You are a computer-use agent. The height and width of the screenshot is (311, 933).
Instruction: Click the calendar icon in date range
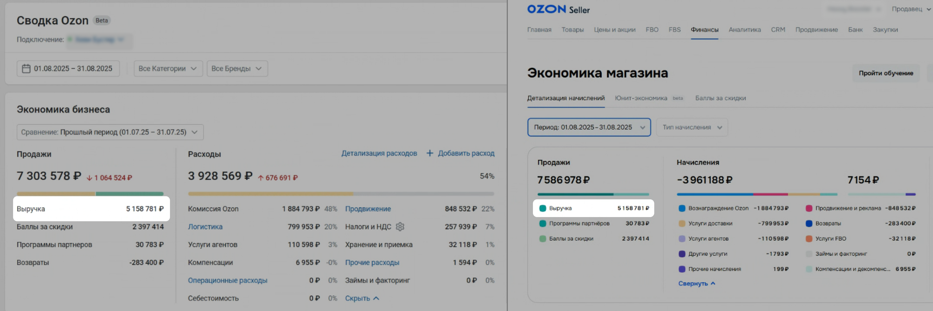point(26,69)
